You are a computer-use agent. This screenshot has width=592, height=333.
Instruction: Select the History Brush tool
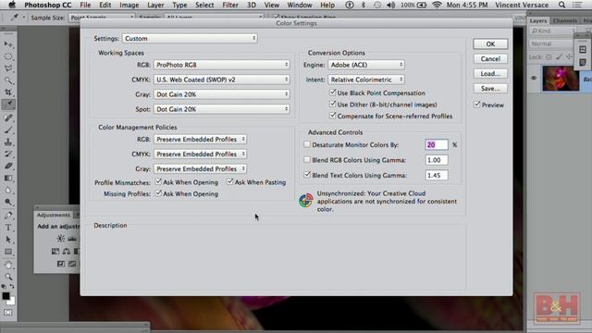pos(8,154)
